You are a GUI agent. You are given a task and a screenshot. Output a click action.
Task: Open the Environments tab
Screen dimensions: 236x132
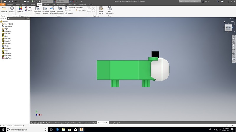(62, 4)
